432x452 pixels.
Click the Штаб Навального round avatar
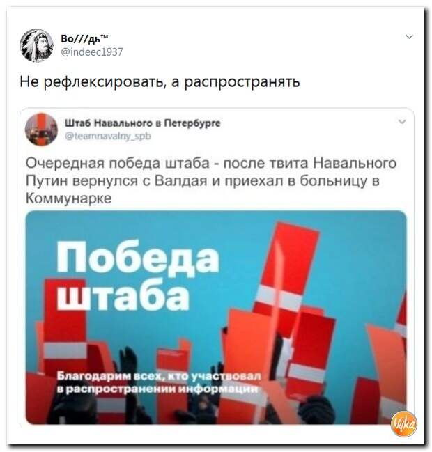41,129
